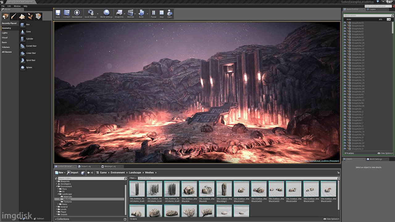Screen dimensions: 395x222
Task: Toggle visibility of GroupActor35
Action: coord(345,37)
